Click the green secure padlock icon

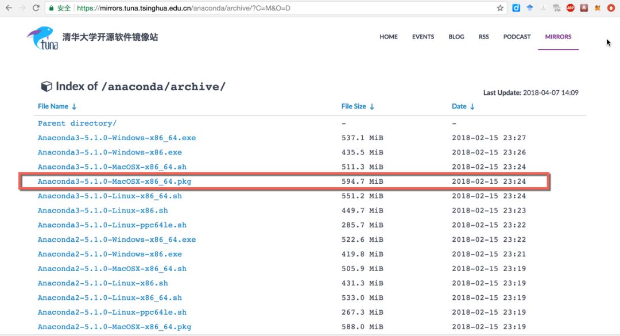click(x=52, y=8)
